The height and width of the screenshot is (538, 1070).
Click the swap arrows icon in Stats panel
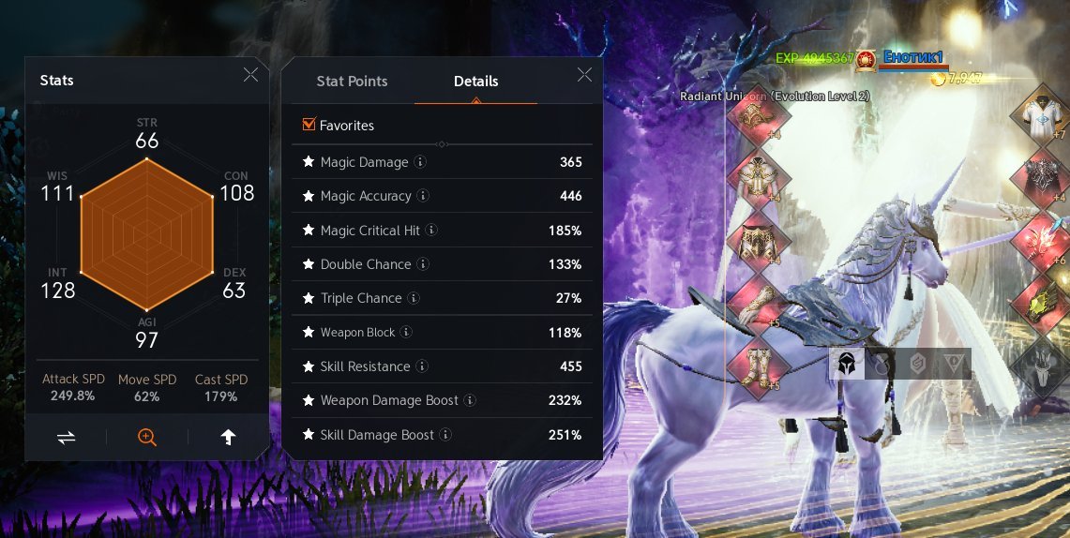click(x=67, y=438)
